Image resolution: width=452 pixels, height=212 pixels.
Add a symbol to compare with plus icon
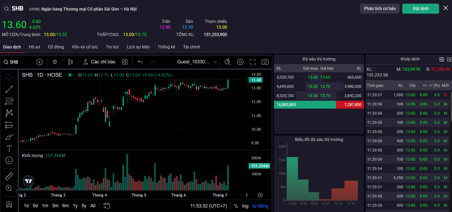tap(39, 62)
